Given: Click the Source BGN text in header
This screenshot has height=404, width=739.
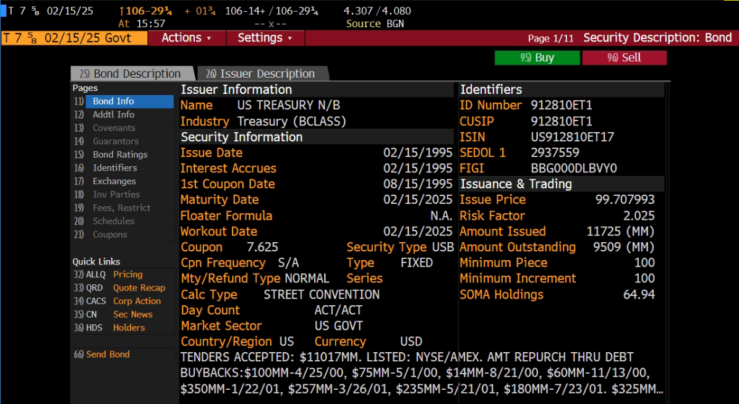Looking at the screenshot, I should tap(375, 24).
